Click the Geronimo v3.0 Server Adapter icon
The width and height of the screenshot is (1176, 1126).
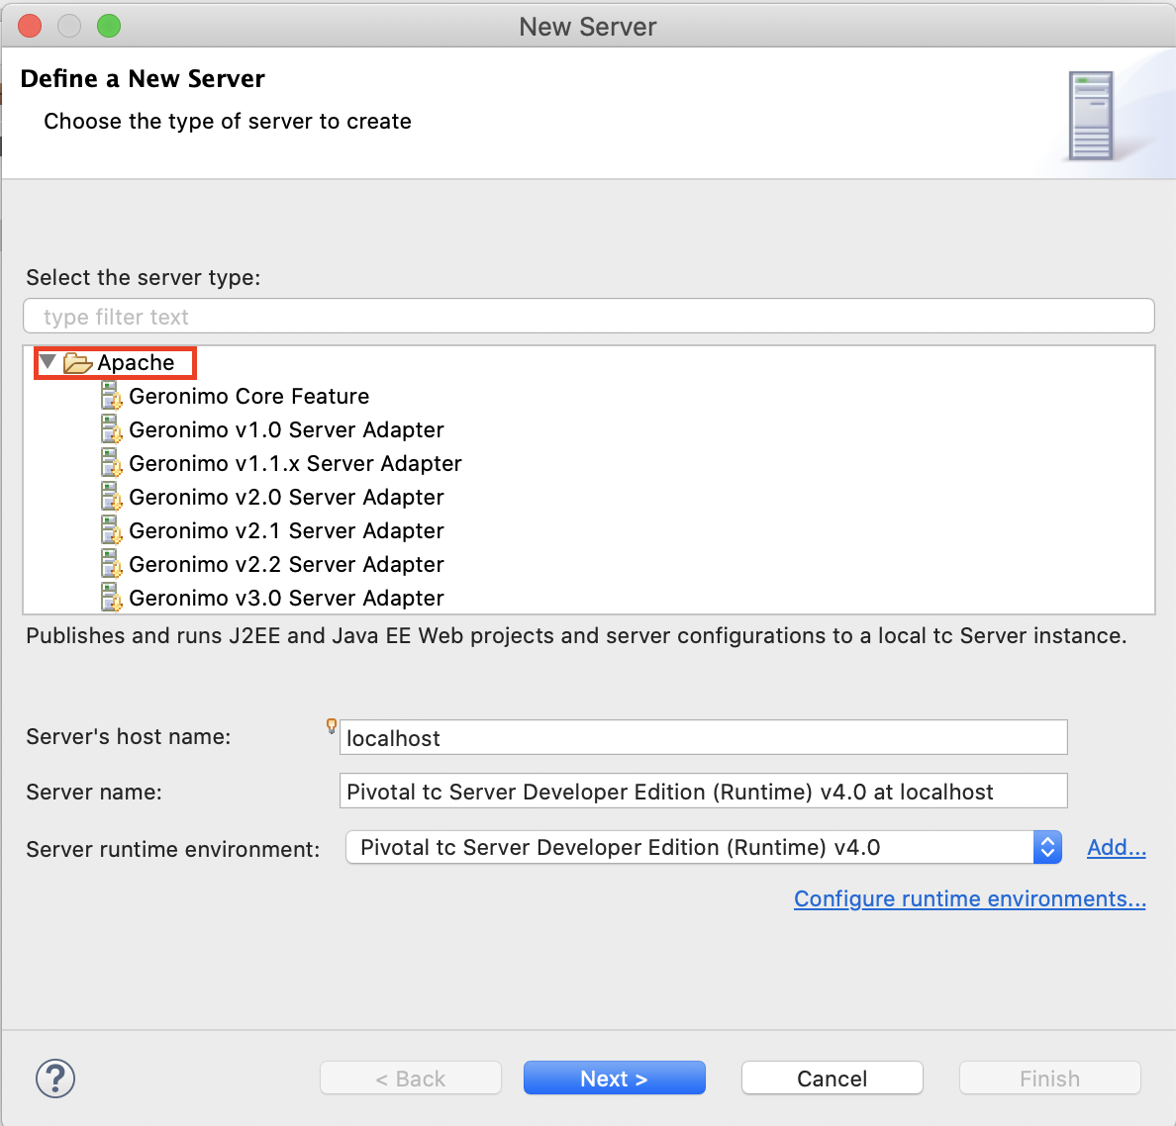coord(111,598)
